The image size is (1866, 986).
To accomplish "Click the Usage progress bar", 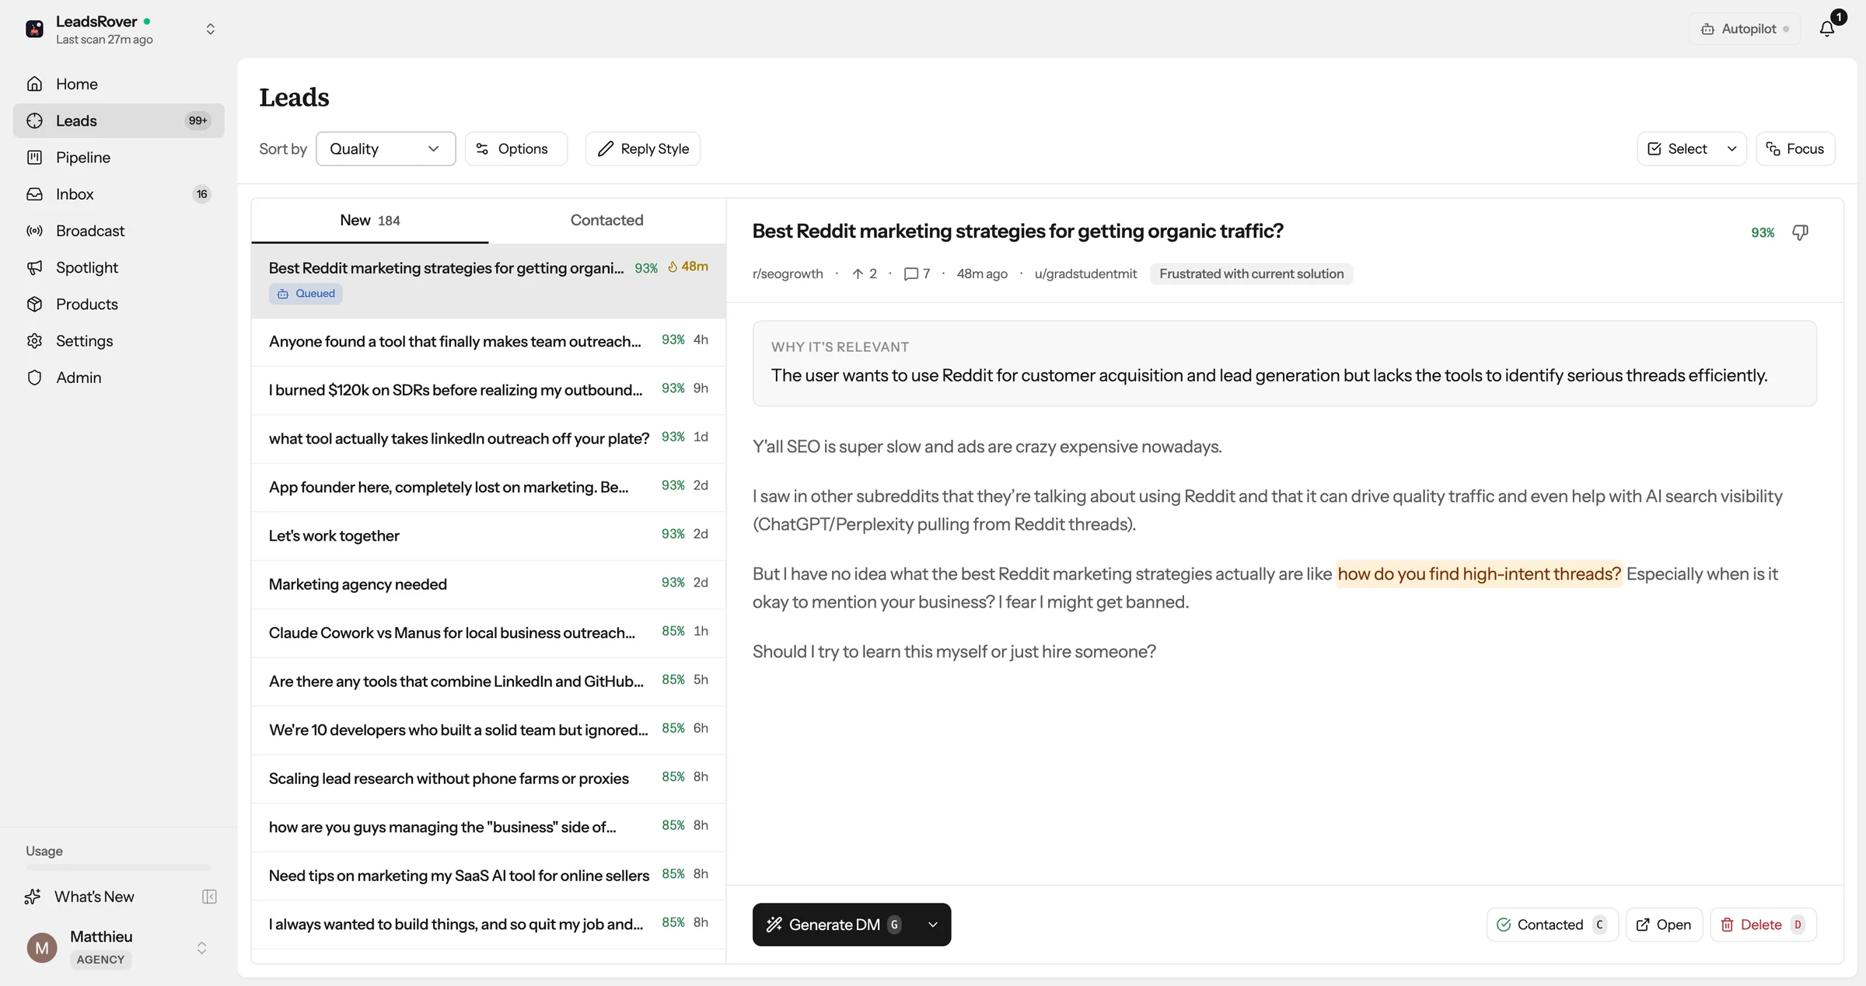I will (x=117, y=868).
